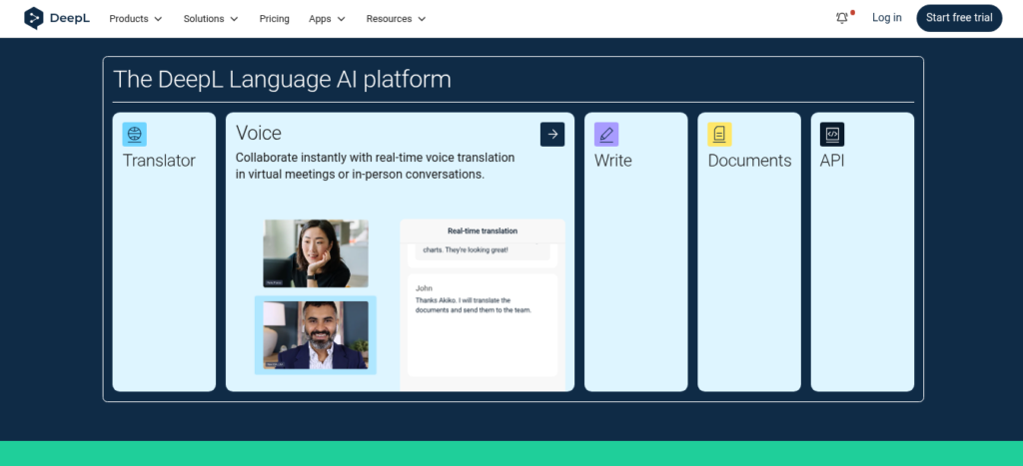This screenshot has height=466, width=1023.
Task: Click the bearded man's video thumbnail
Action: pyautogui.click(x=316, y=335)
